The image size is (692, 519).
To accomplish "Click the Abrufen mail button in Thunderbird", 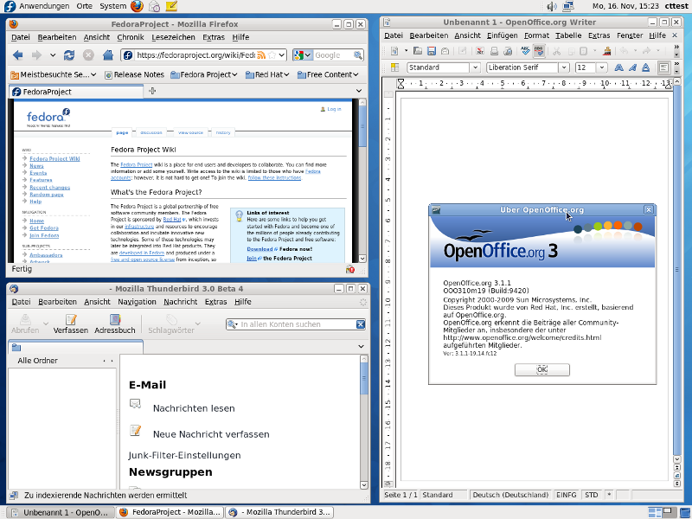I will [25, 324].
